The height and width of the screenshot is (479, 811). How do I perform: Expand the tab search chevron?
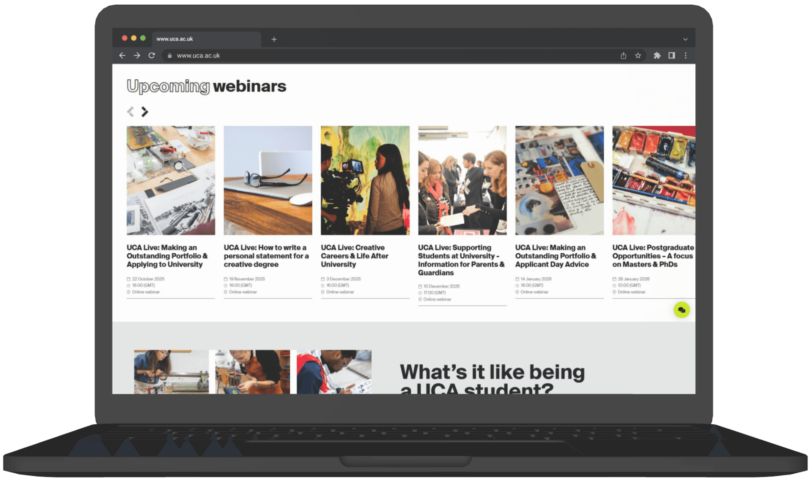point(685,39)
